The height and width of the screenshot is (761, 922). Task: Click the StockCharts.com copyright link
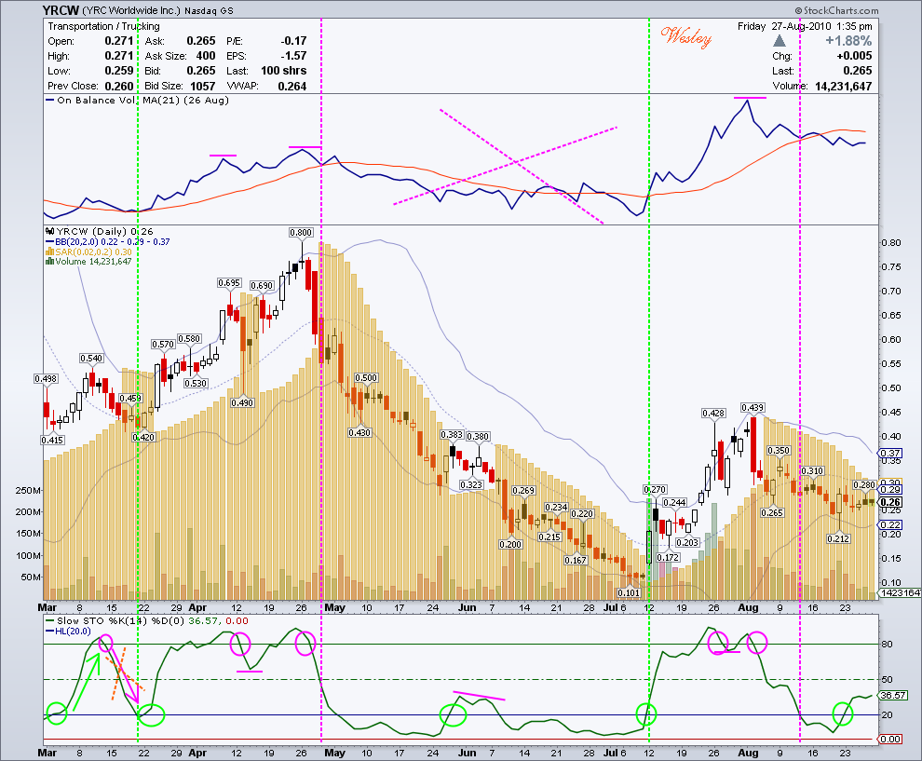tap(836, 10)
